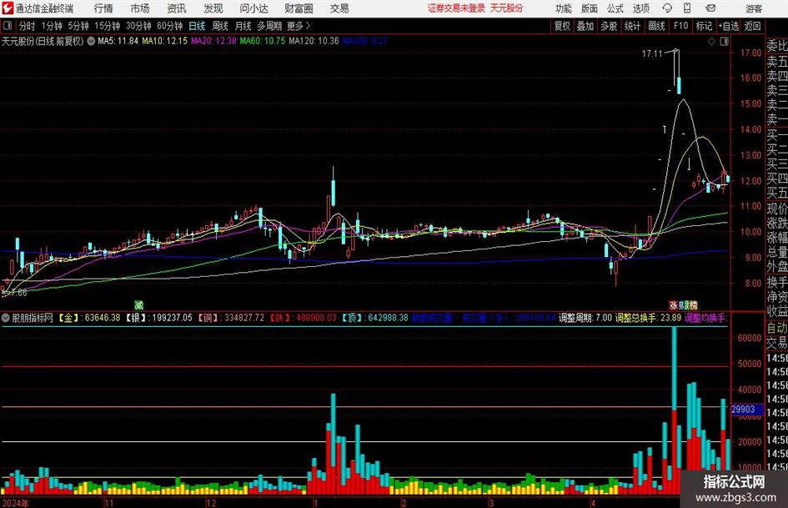Expand 更多 period options
Viewport: 788px width, 508px height.
point(299,26)
